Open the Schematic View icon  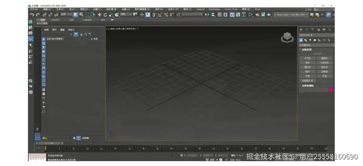pos(243,15)
